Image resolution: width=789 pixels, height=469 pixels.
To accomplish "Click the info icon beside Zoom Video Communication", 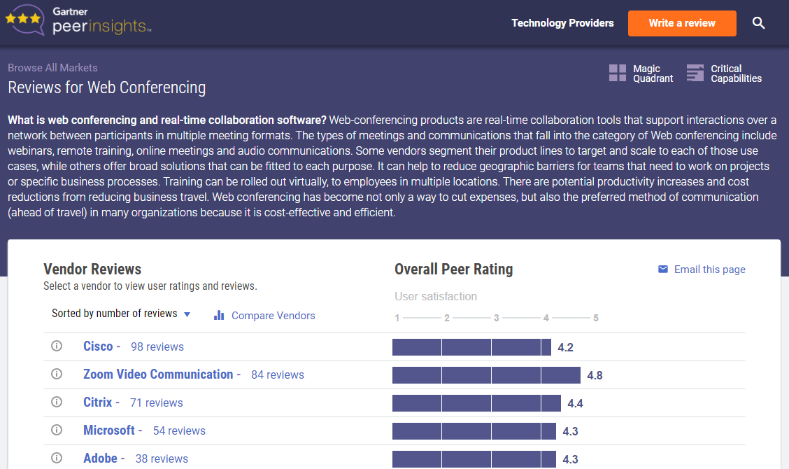I will click(x=57, y=374).
